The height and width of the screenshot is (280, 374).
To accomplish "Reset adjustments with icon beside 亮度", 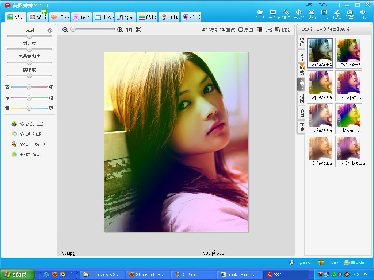I will [x=50, y=31].
